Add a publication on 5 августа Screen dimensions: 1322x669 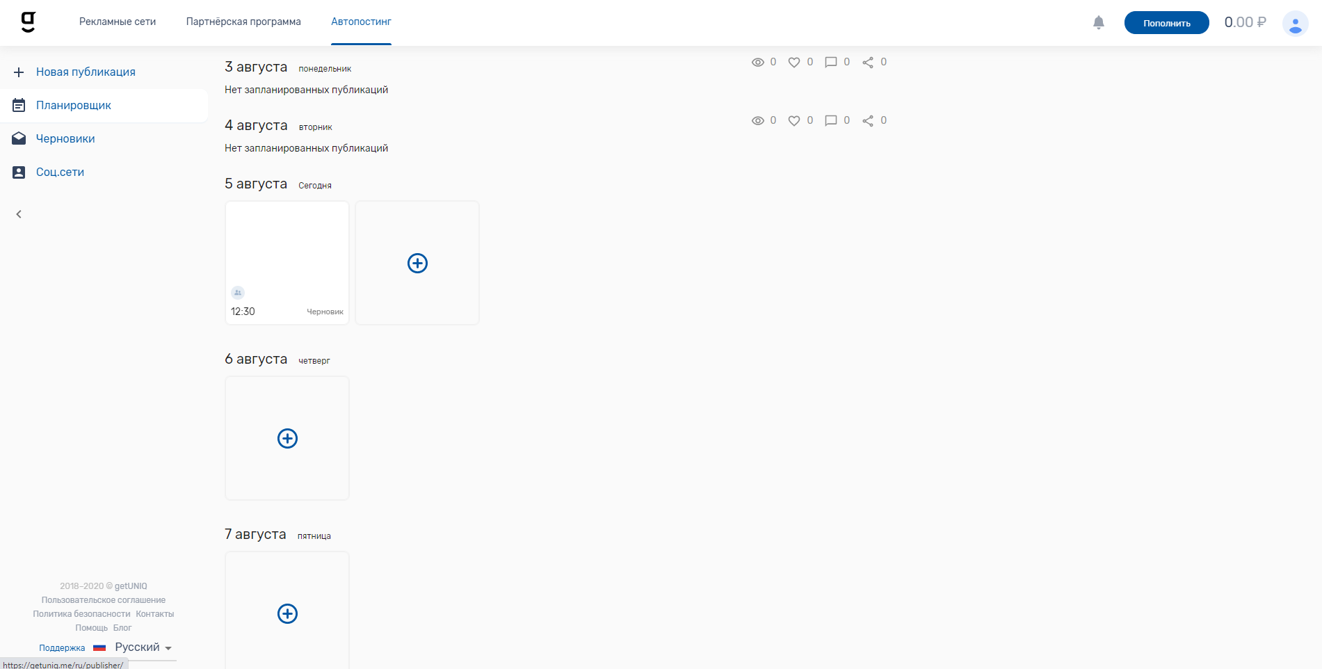tap(417, 263)
